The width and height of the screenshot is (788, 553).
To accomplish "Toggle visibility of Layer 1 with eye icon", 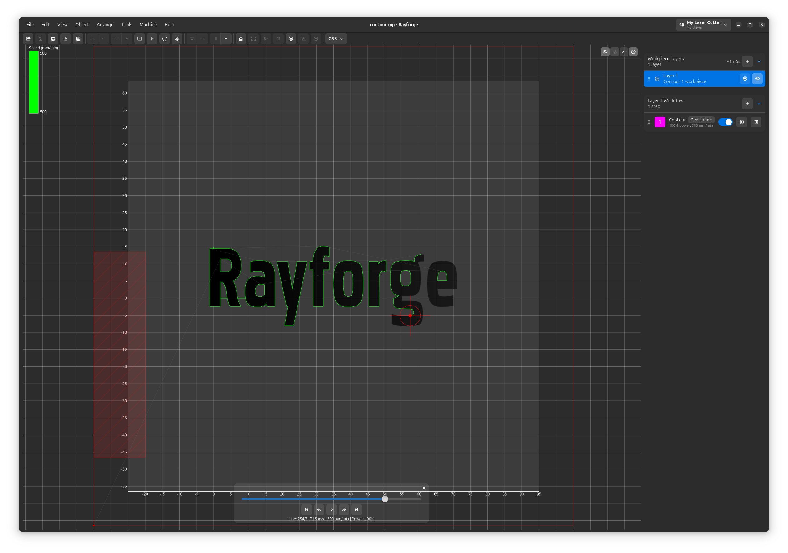I will (x=757, y=79).
